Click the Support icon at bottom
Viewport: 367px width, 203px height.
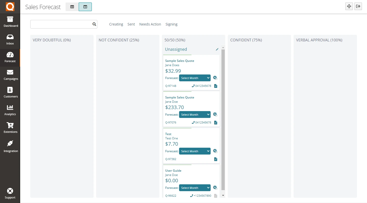coord(10,193)
